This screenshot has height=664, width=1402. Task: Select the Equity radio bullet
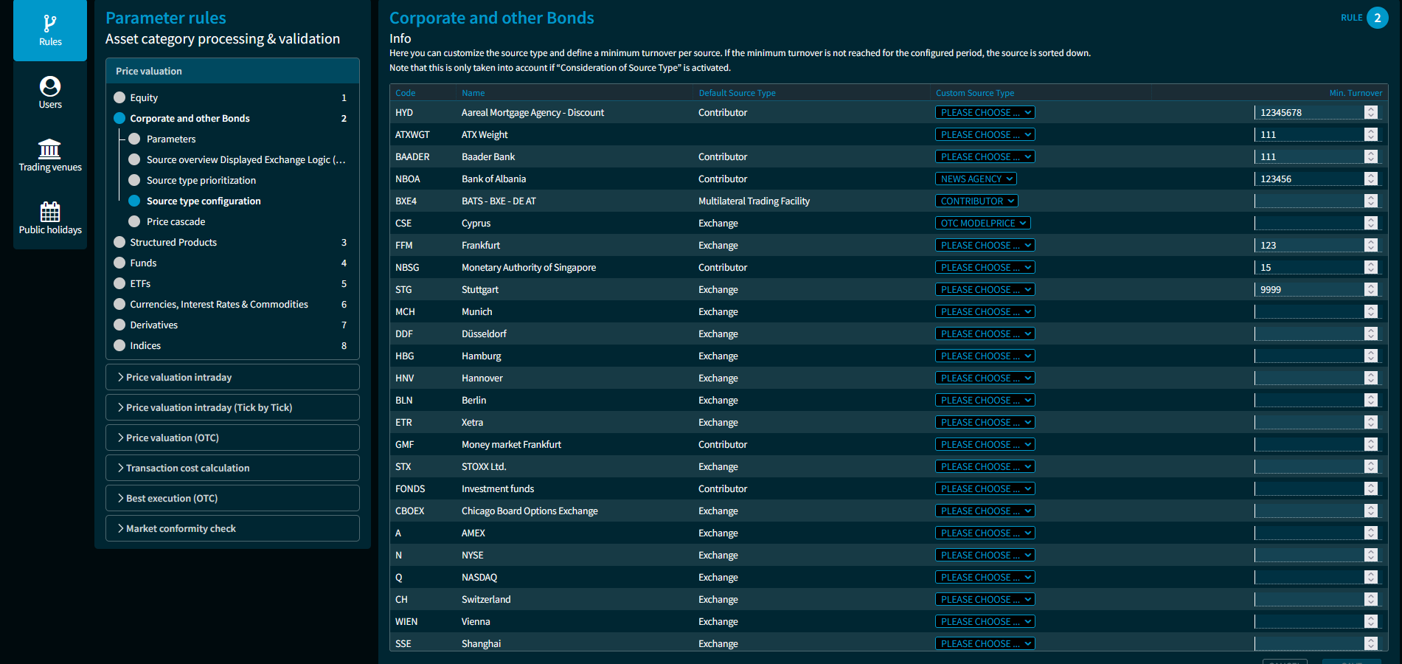point(119,97)
